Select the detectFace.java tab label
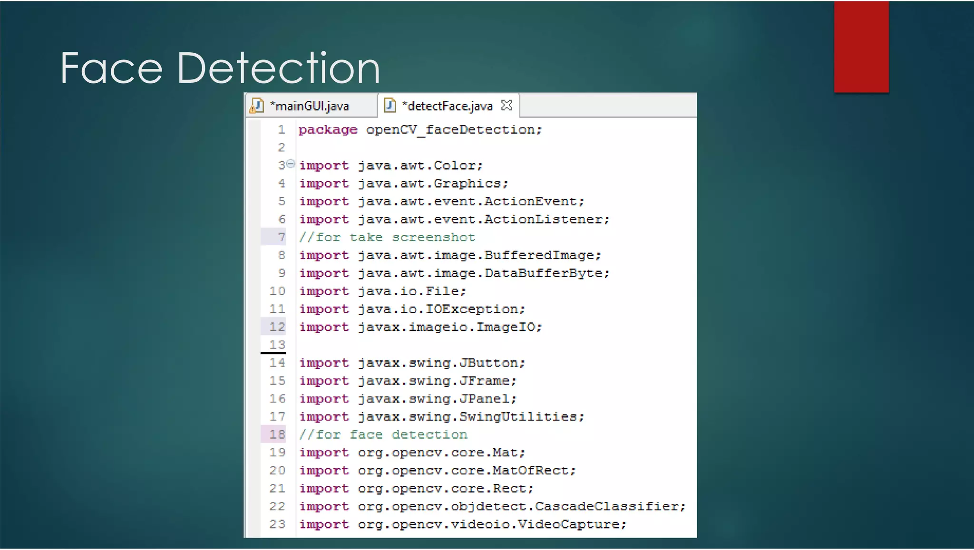This screenshot has width=974, height=550. point(447,106)
